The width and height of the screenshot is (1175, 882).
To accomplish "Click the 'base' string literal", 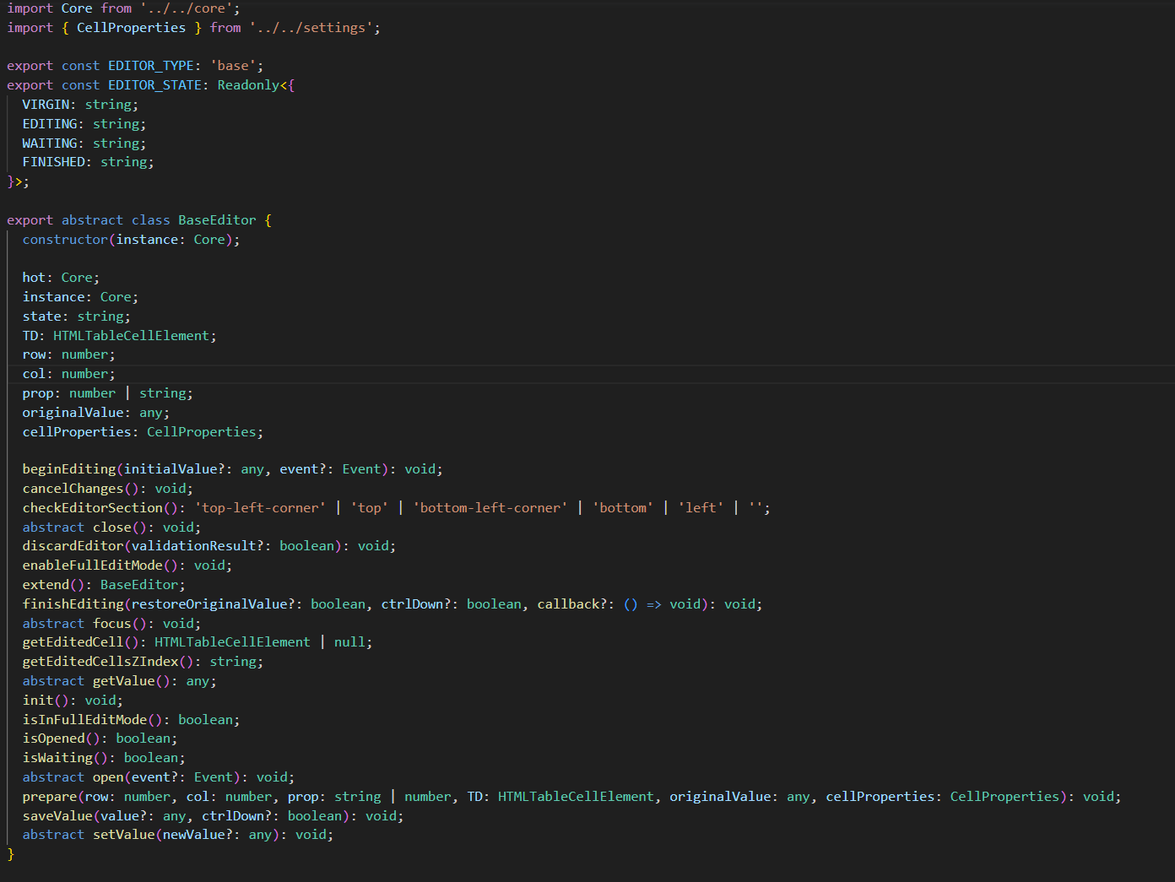I will coord(233,66).
